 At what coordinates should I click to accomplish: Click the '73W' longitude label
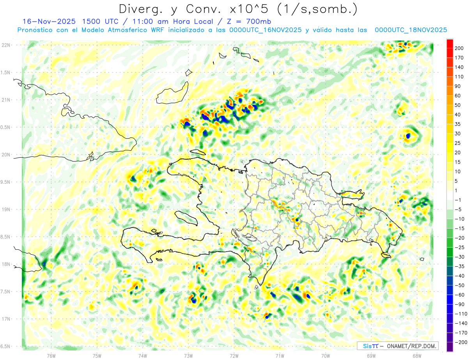coord(188,356)
